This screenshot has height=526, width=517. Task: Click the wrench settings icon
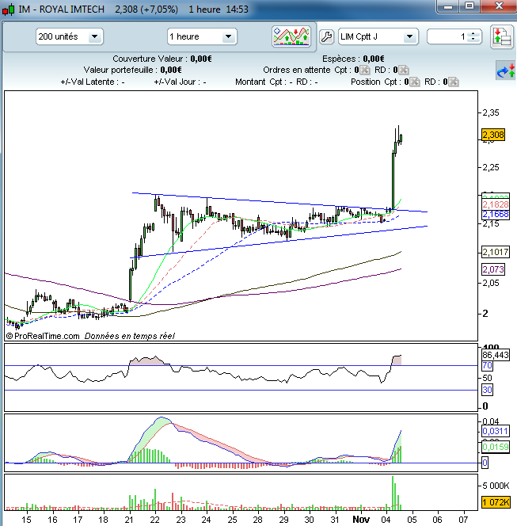pos(326,36)
